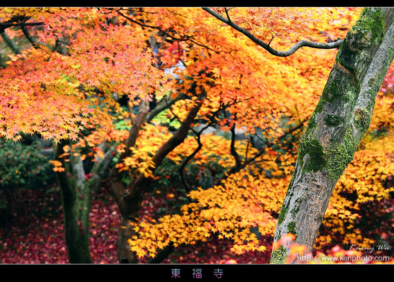
Task: Click the pale blue gap in the top foliage
Action: click(175, 70)
